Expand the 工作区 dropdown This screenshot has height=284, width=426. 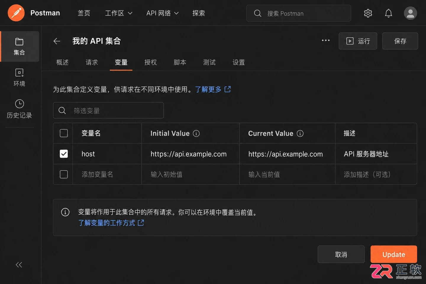119,13
